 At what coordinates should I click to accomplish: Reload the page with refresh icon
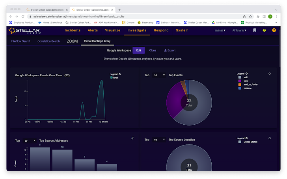pyautogui.click(x=23, y=17)
